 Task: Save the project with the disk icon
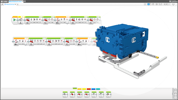coord(157,4)
